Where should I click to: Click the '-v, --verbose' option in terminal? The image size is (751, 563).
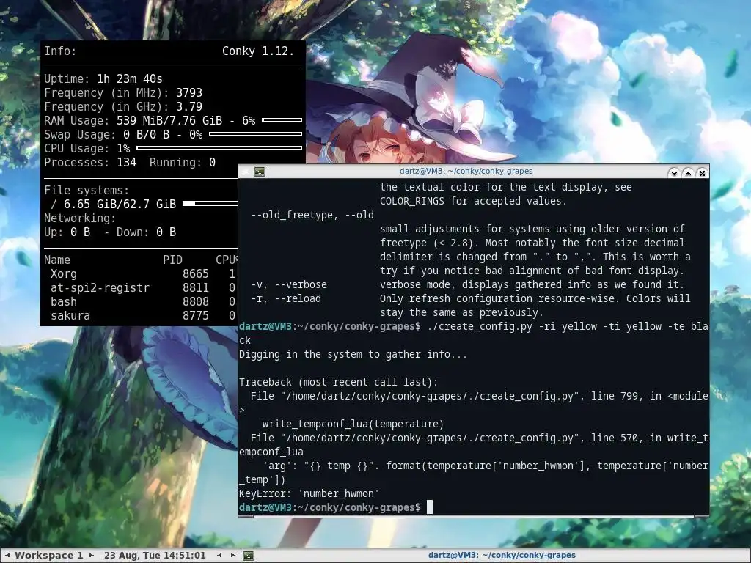coord(289,284)
